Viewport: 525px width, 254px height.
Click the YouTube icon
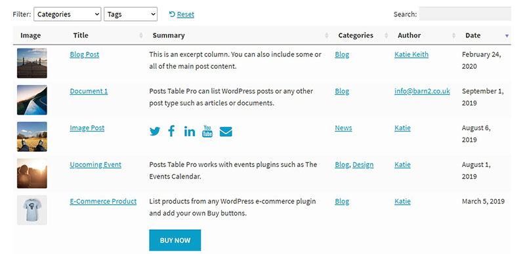pos(207,132)
